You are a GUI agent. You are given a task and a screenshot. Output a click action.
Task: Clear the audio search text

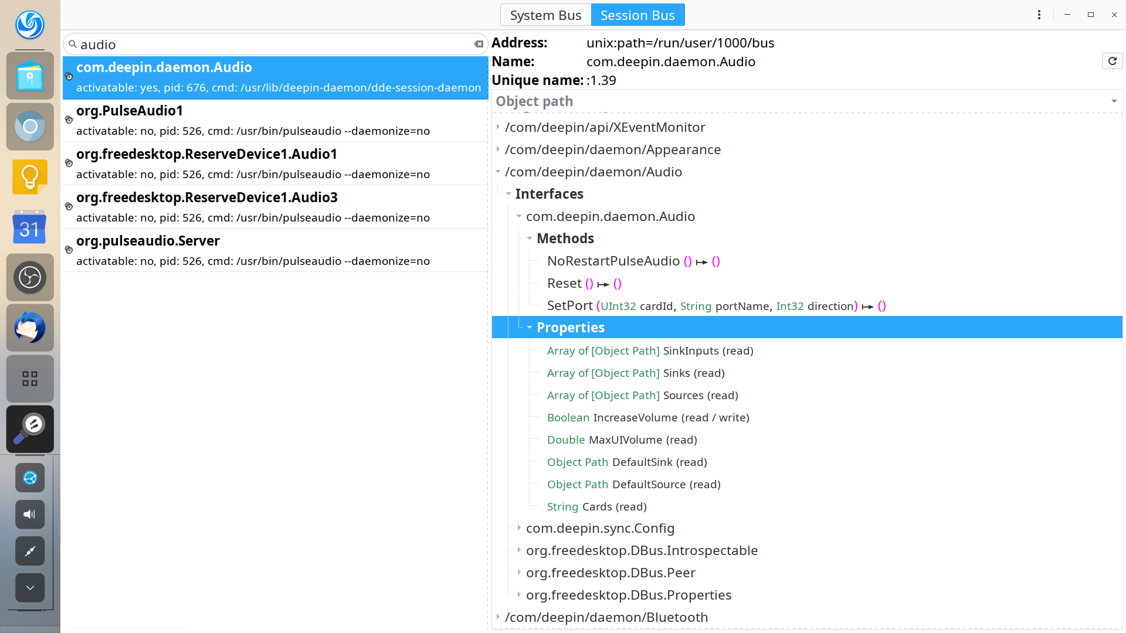[x=479, y=44]
